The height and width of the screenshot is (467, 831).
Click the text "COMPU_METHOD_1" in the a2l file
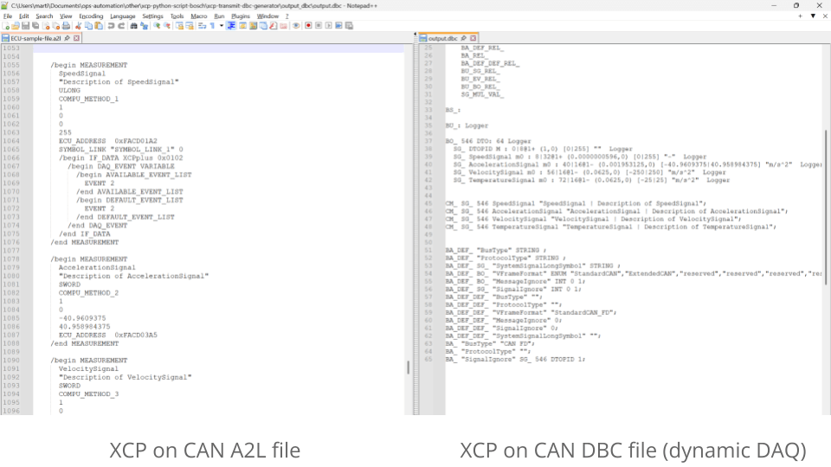pyautogui.click(x=88, y=99)
